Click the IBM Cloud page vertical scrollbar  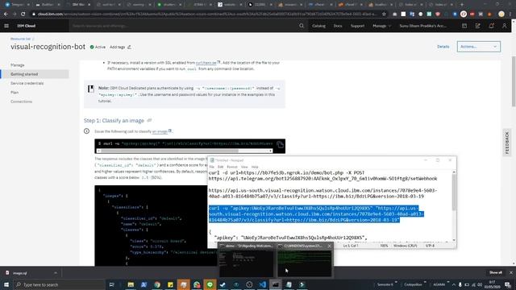(514, 81)
